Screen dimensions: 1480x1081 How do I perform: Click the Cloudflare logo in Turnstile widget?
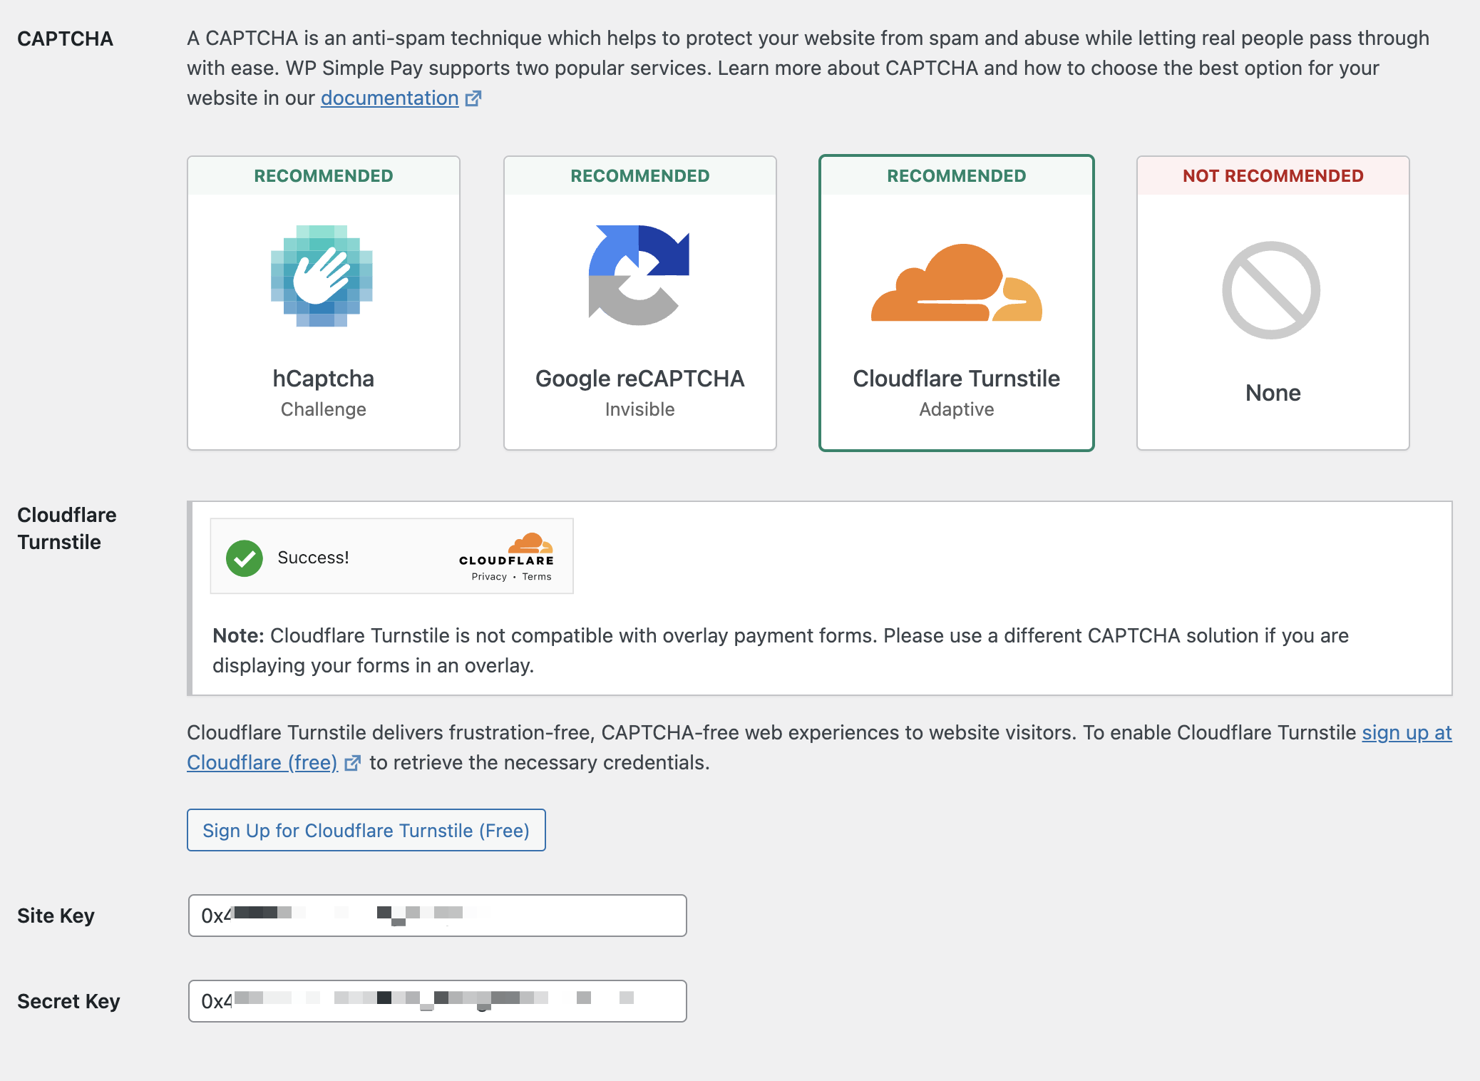click(x=507, y=549)
